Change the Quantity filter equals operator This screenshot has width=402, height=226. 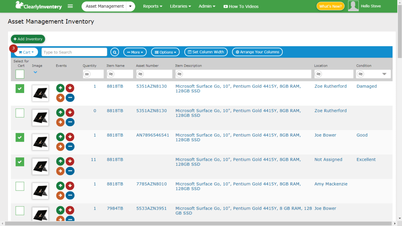tap(87, 74)
